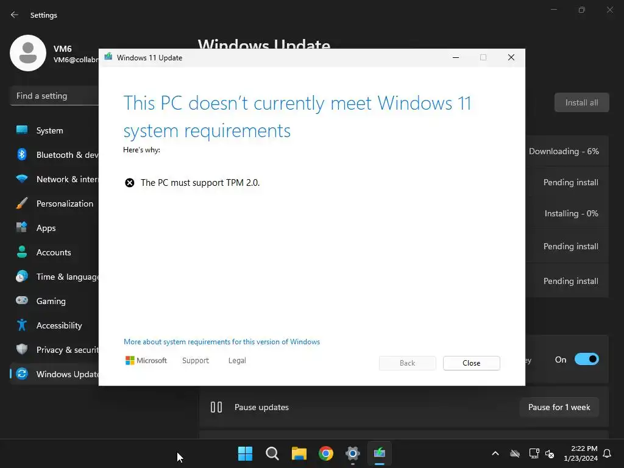Open Privacy & security in the sidebar
The width and height of the screenshot is (624, 468).
click(54, 350)
